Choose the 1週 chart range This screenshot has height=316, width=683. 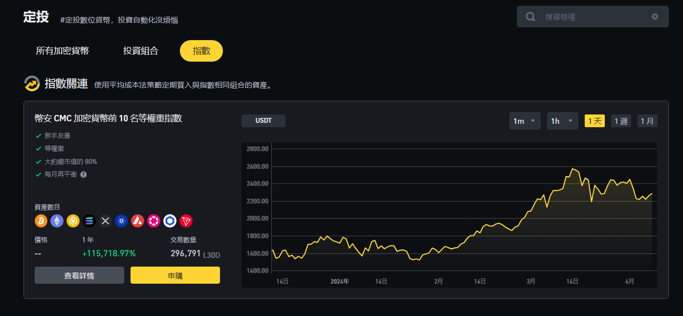621,121
